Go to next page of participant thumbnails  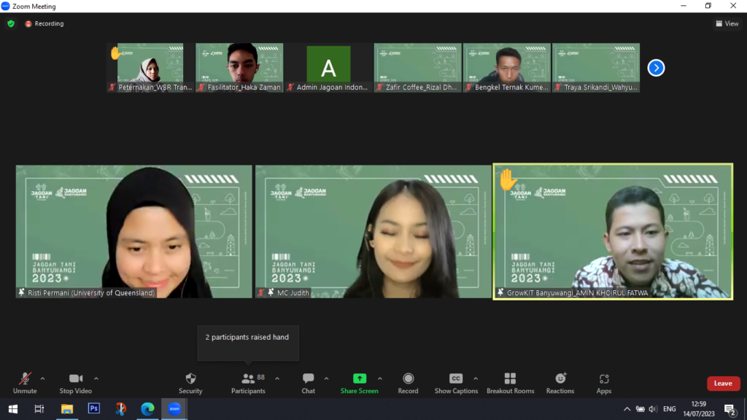point(656,68)
